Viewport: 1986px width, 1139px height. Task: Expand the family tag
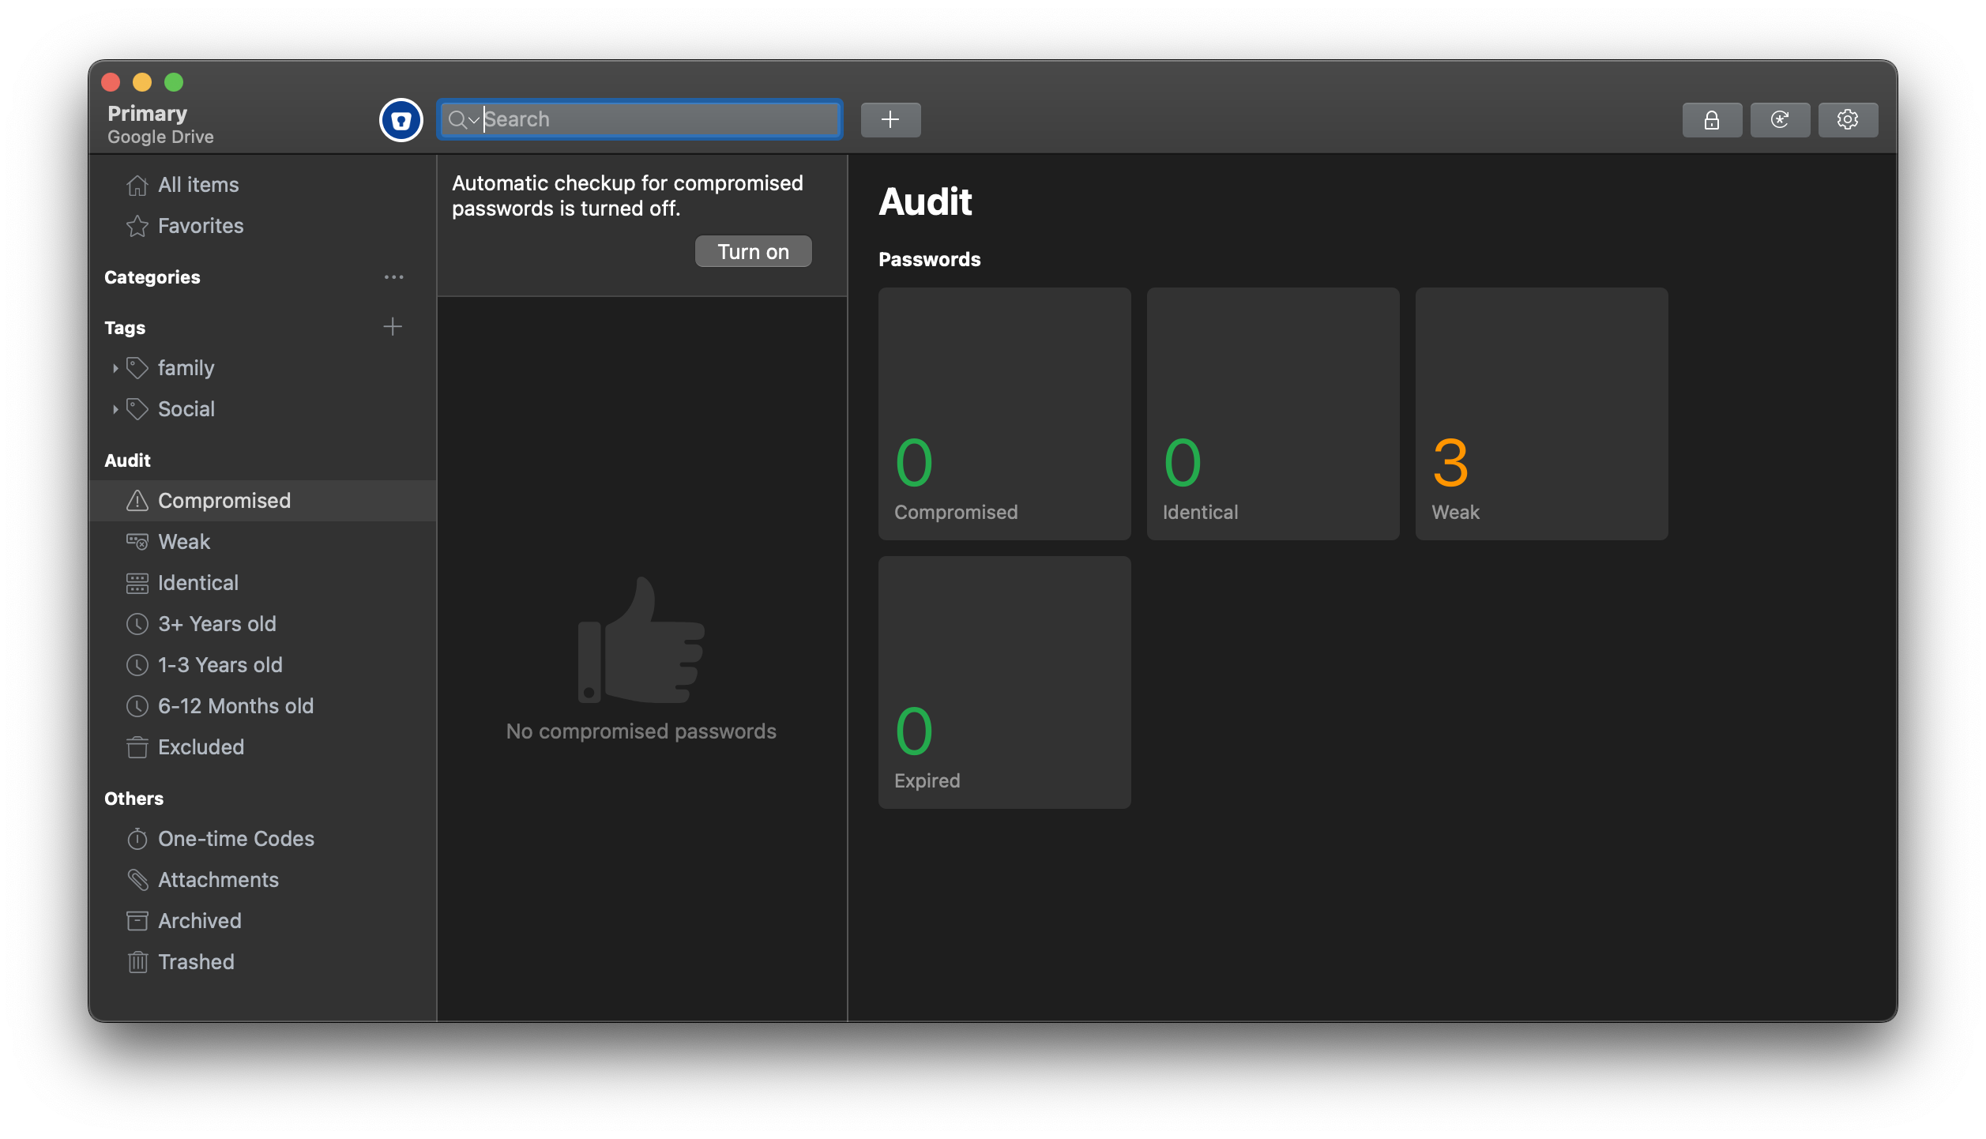click(115, 368)
